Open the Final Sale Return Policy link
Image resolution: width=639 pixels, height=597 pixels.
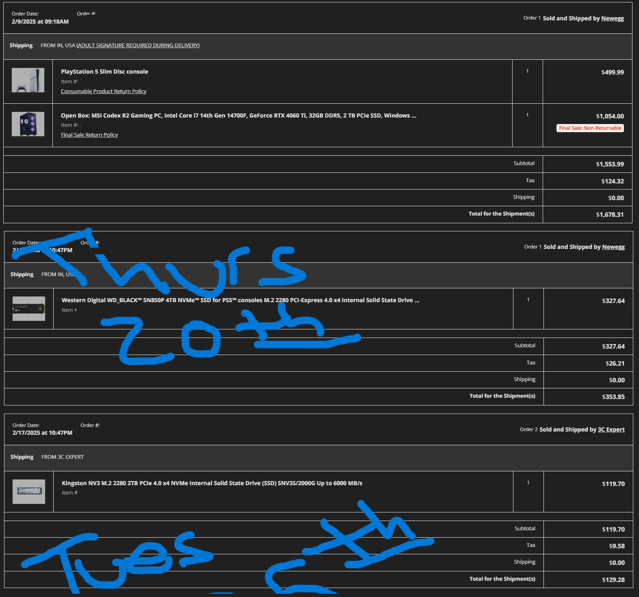89,135
